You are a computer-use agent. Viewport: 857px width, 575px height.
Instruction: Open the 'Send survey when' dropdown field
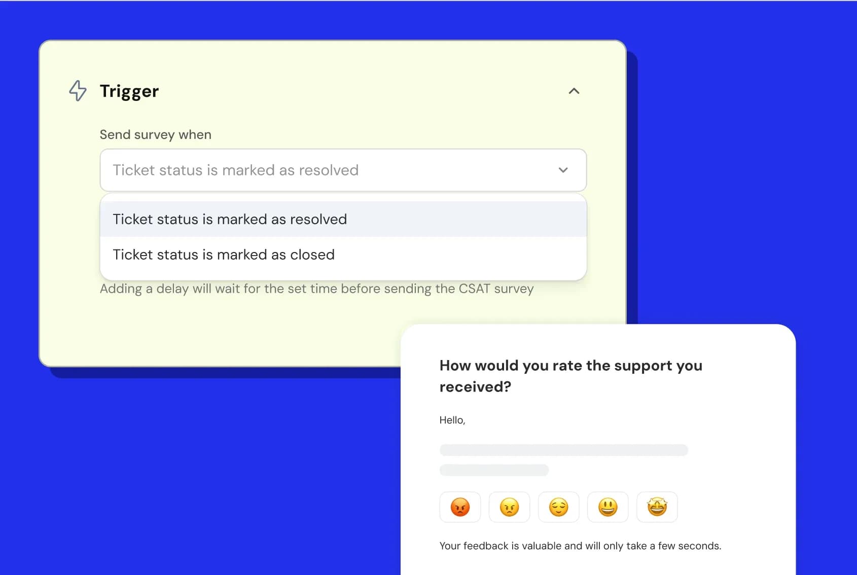(335, 170)
